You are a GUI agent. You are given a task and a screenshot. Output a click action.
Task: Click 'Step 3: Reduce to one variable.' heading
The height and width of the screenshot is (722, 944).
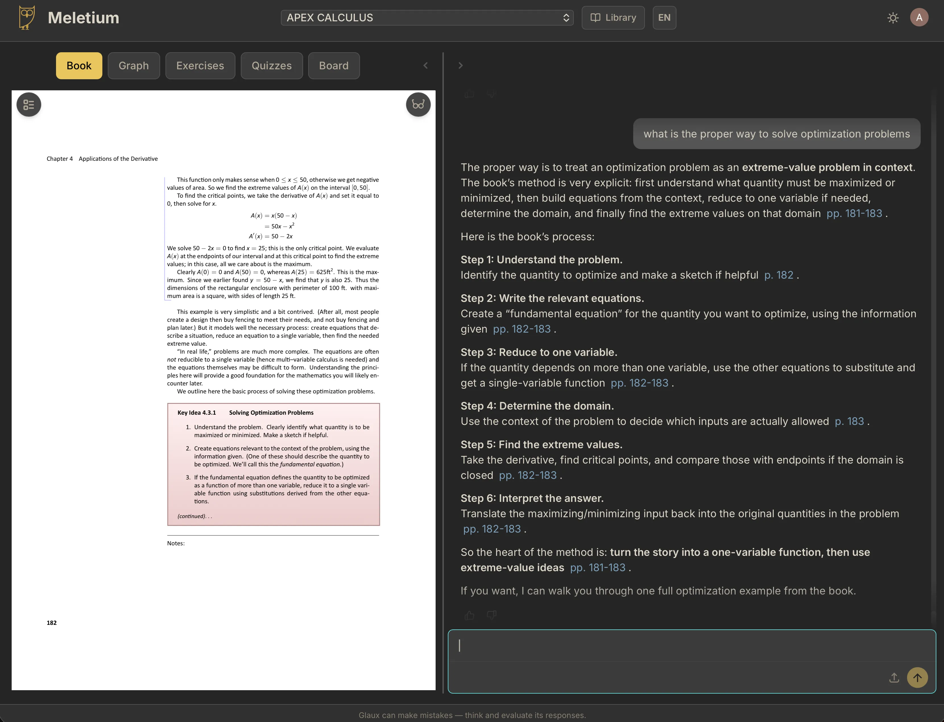(539, 352)
